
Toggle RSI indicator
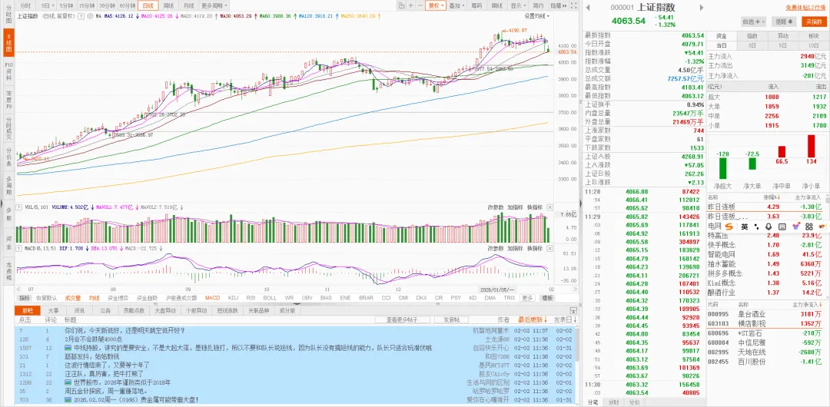point(251,298)
